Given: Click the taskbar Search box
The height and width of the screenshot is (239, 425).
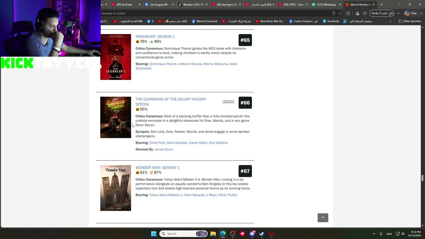Looking at the screenshot, I should click(x=184, y=234).
